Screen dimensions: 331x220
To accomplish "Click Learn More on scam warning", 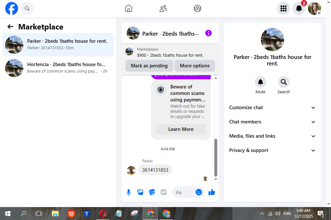I will (x=181, y=129).
